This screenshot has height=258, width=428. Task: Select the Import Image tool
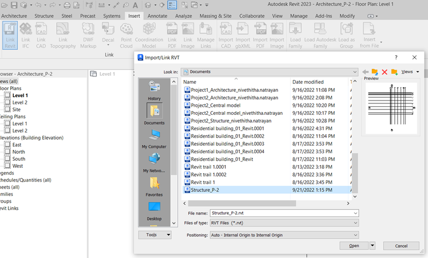(x=277, y=35)
